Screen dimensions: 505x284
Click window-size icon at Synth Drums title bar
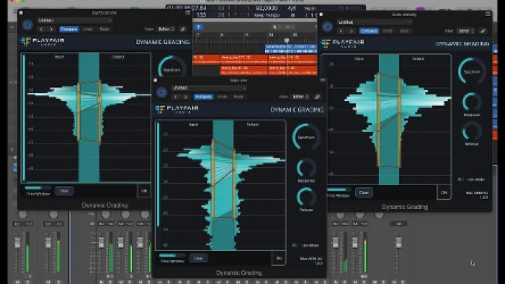(x=188, y=13)
